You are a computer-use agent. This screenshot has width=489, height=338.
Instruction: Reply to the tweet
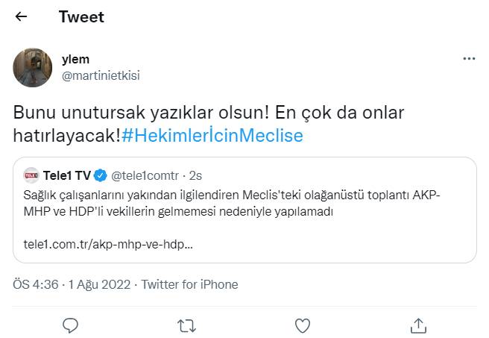click(71, 325)
